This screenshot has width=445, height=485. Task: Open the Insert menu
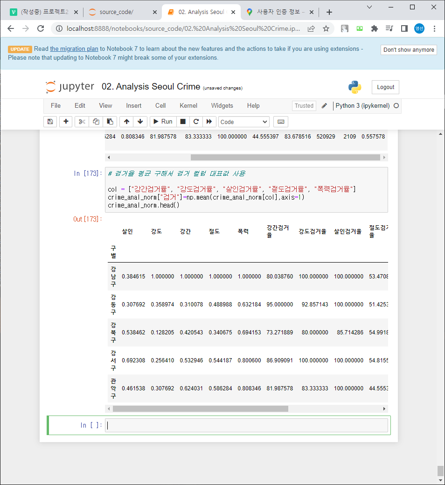[134, 106]
